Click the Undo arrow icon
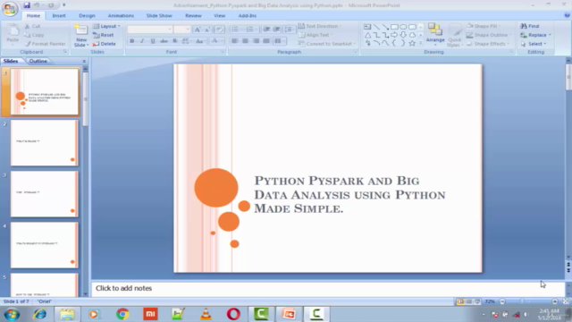This screenshot has width=572, height=322. [37, 5]
